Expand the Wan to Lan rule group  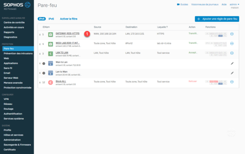(x=44, y=64)
